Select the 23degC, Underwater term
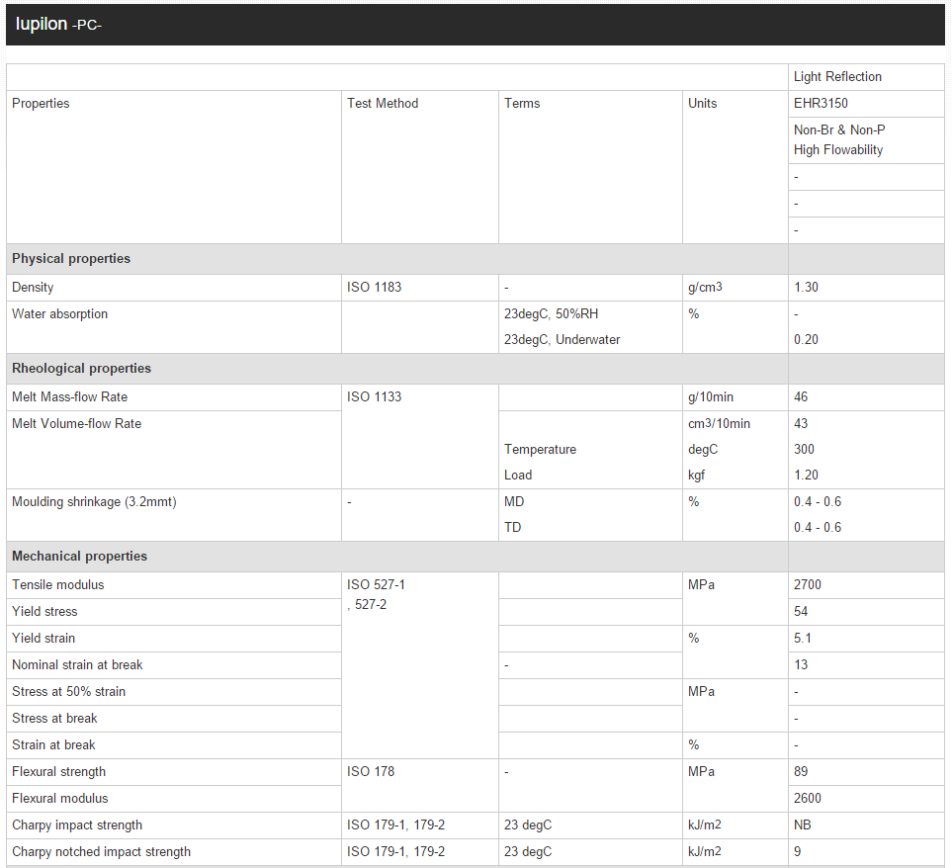The image size is (952, 868). tap(562, 339)
